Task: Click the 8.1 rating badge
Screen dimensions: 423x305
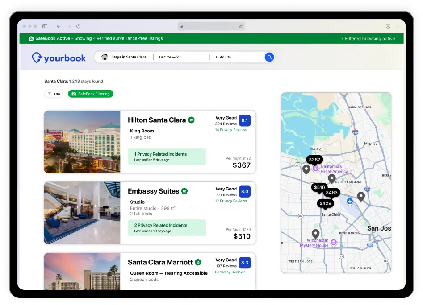Action: coord(245,120)
